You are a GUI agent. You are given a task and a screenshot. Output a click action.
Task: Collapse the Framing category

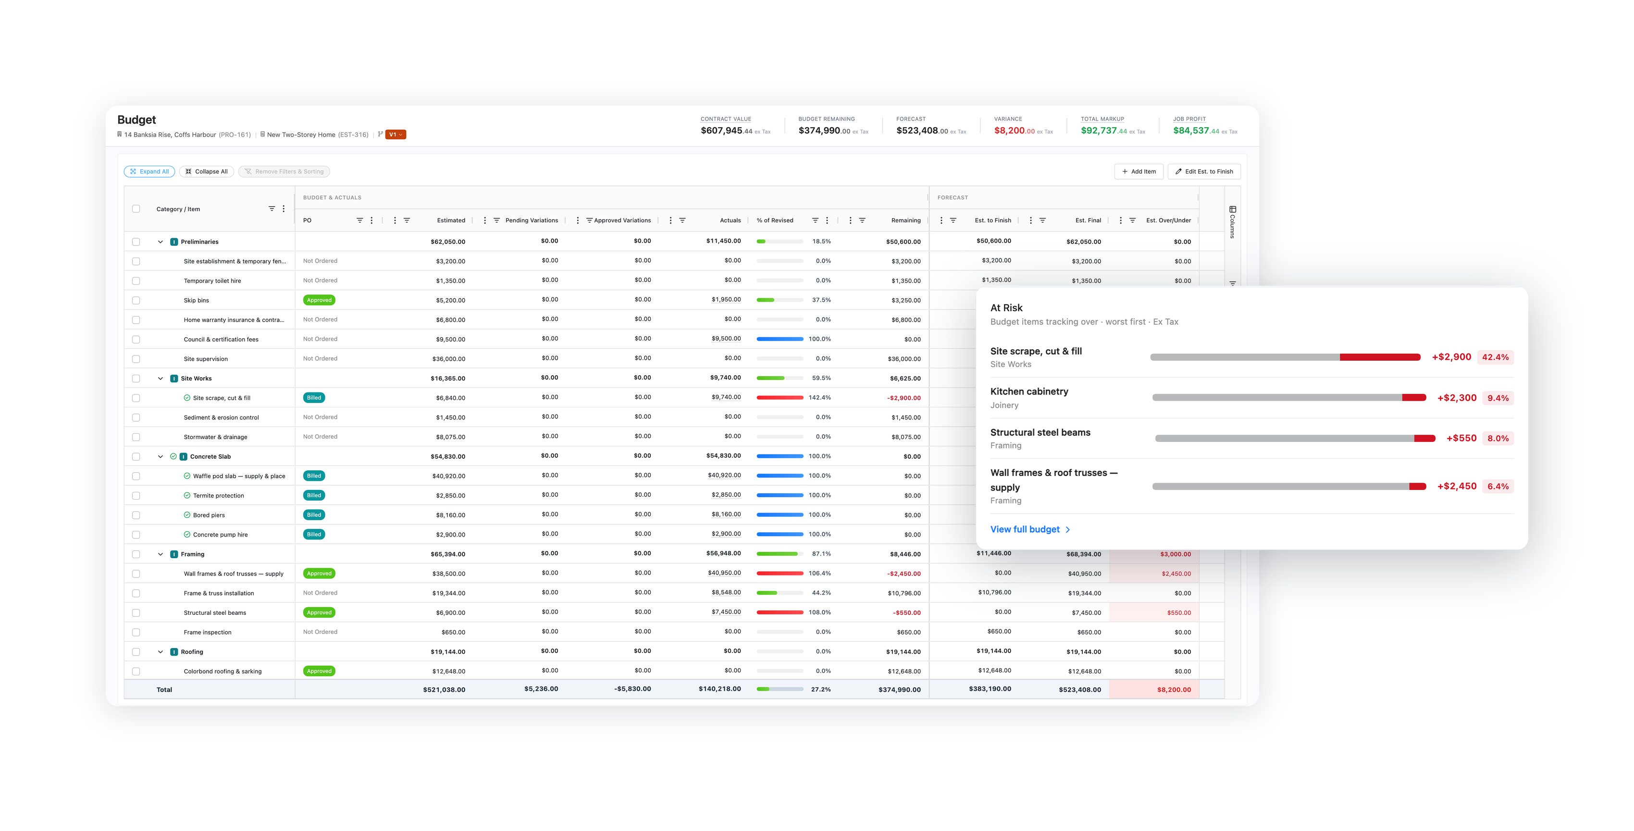[161, 554]
